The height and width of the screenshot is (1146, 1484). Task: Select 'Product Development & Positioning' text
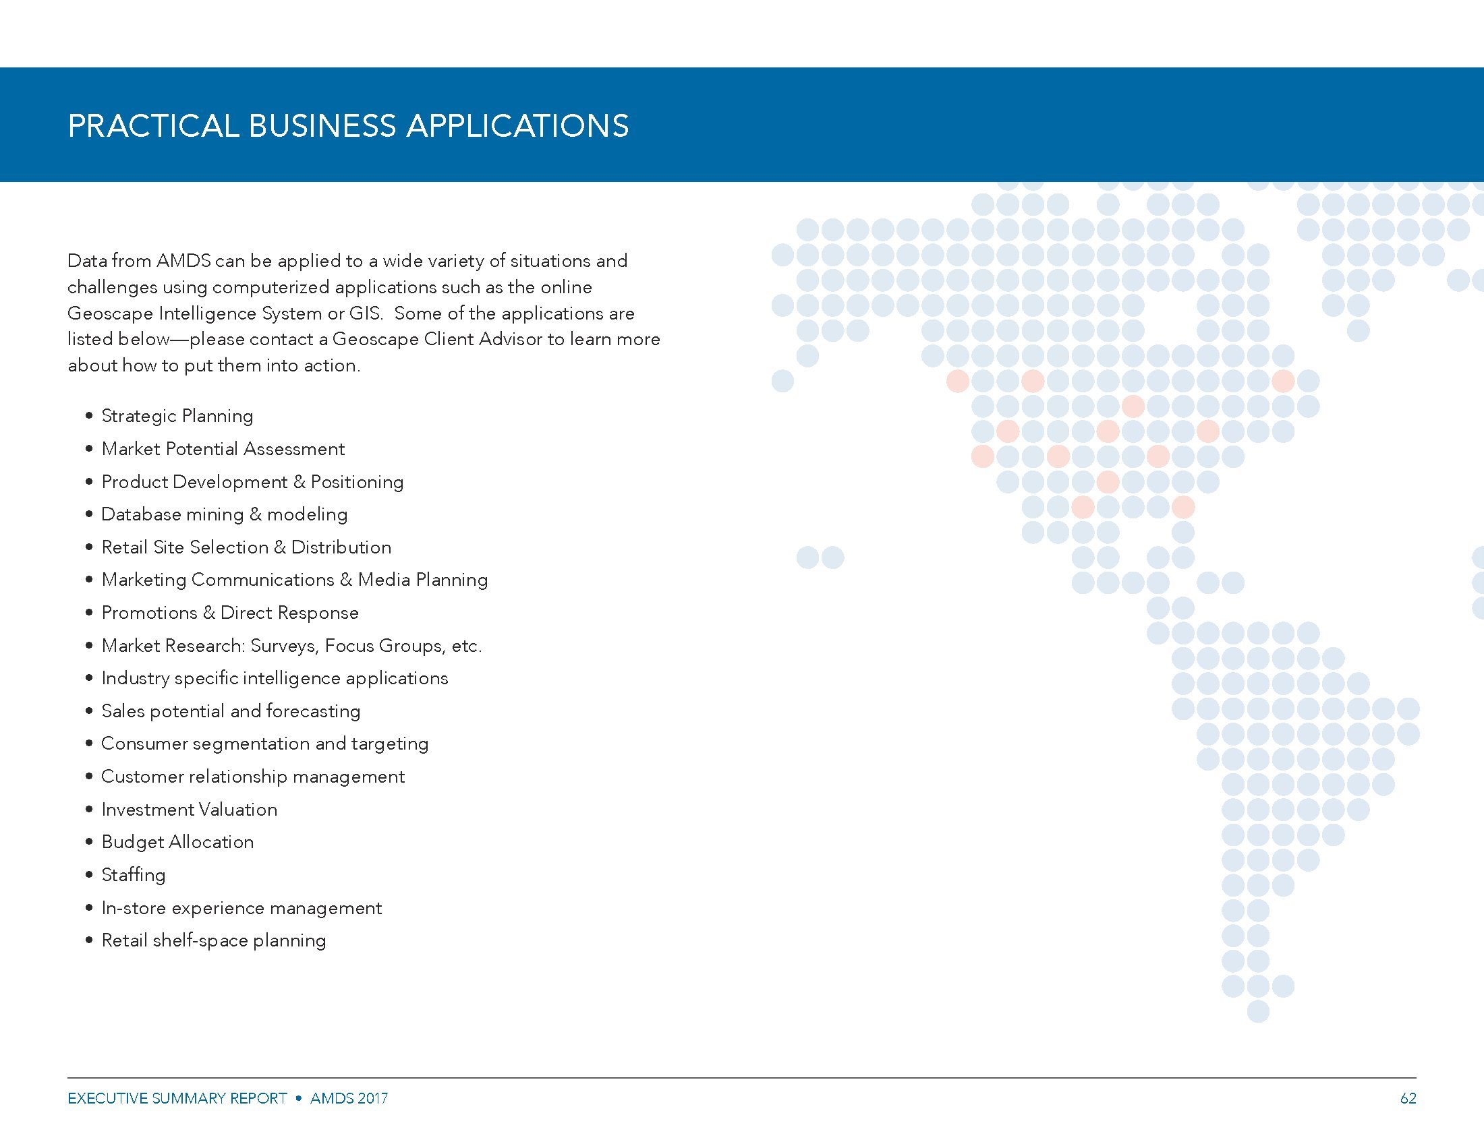[252, 482]
